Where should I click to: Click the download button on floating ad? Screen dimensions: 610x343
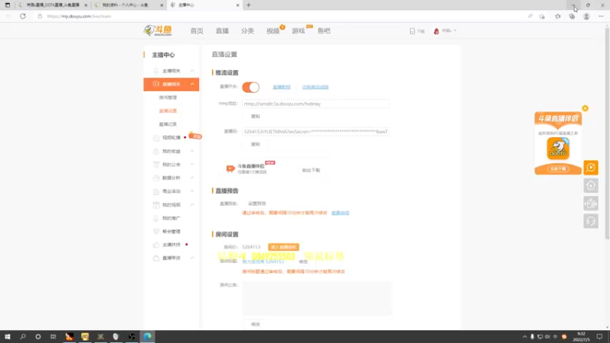pyautogui.click(x=558, y=168)
